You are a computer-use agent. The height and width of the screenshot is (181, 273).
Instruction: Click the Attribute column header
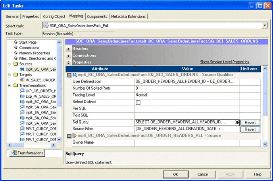100,69
